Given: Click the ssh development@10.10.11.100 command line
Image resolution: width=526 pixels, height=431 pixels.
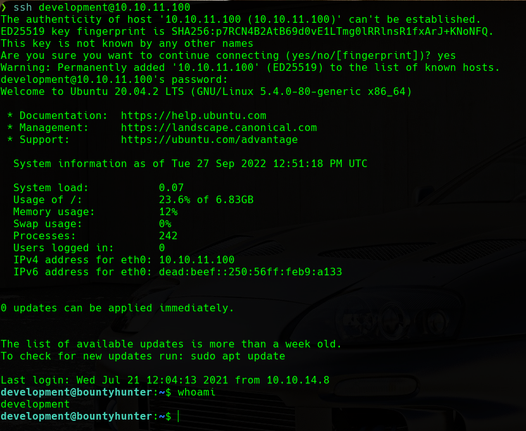Looking at the screenshot, I should coord(101,8).
